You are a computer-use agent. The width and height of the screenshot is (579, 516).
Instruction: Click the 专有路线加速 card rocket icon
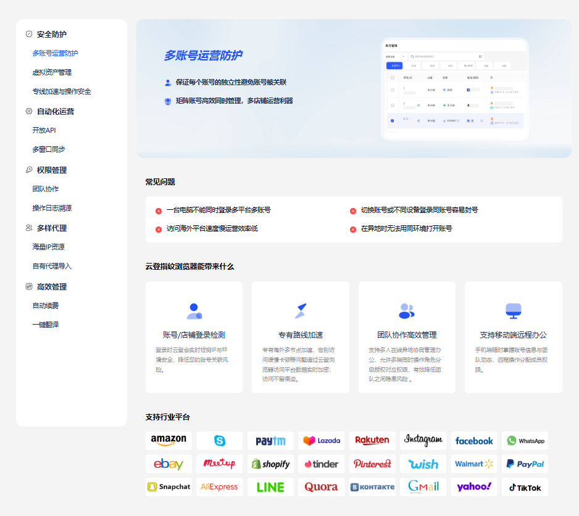click(x=301, y=311)
